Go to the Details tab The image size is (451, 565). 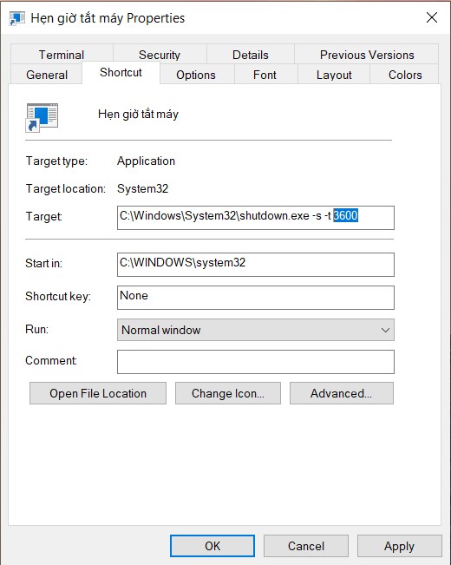251,55
